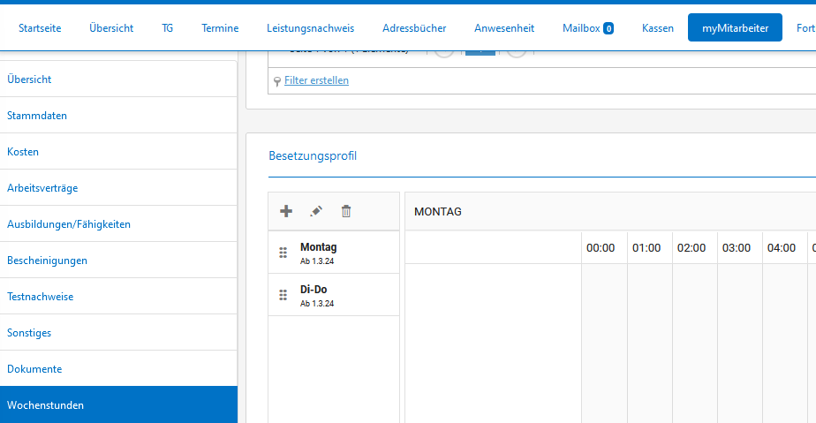The height and width of the screenshot is (423, 816).
Task: Open the Adressbücher navigation tab
Action: coord(414,28)
